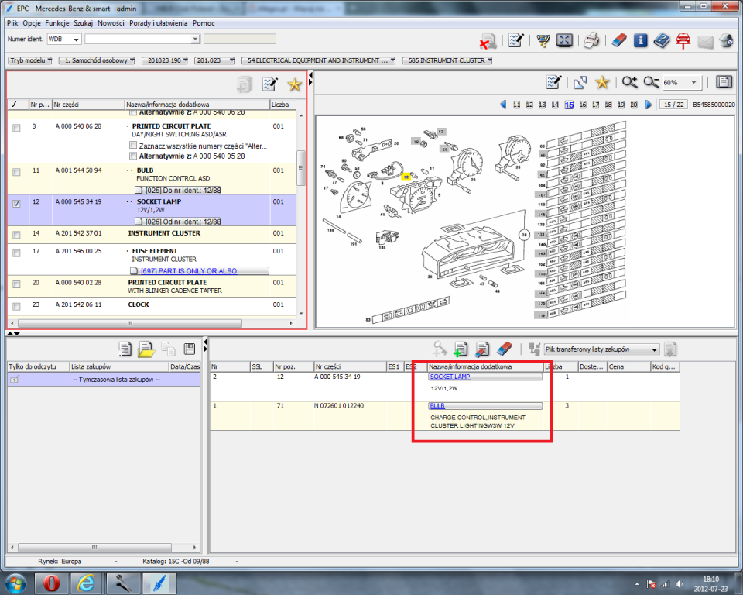Screen dimensions: 743x595
Task: Click the red car on lift icon
Action: [683, 40]
